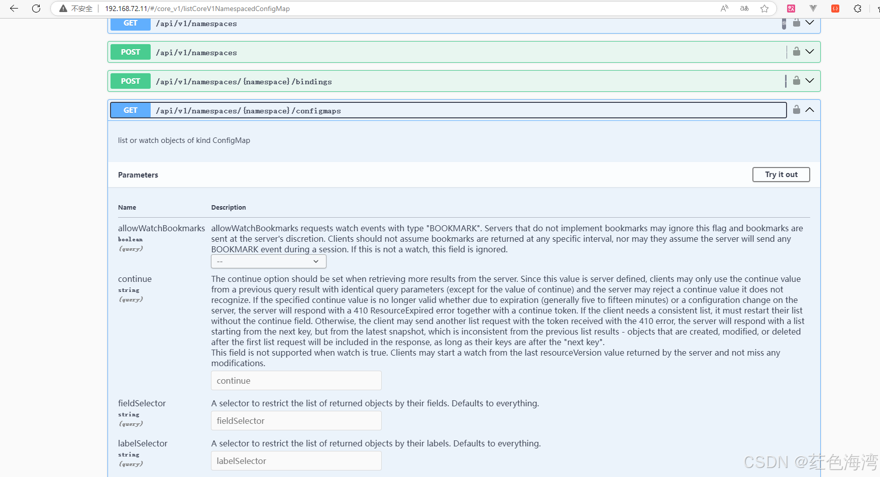Open the gray V-shaped extension icon
The height and width of the screenshot is (477, 880).
coord(813,9)
